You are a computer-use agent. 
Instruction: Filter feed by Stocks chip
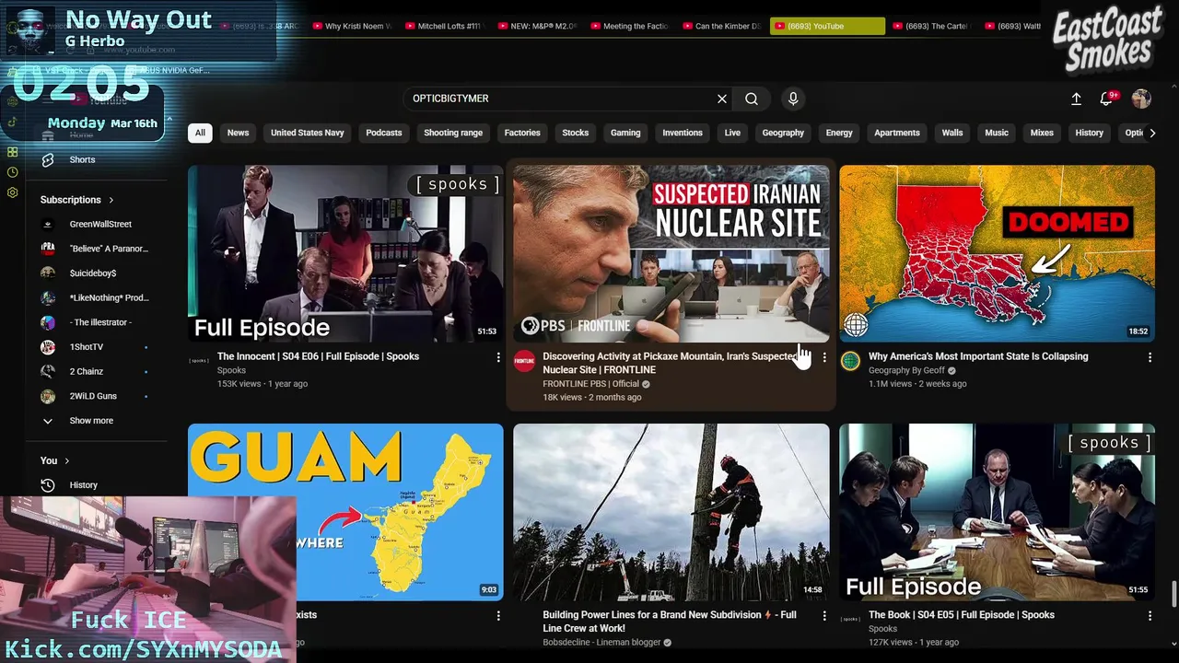click(576, 133)
